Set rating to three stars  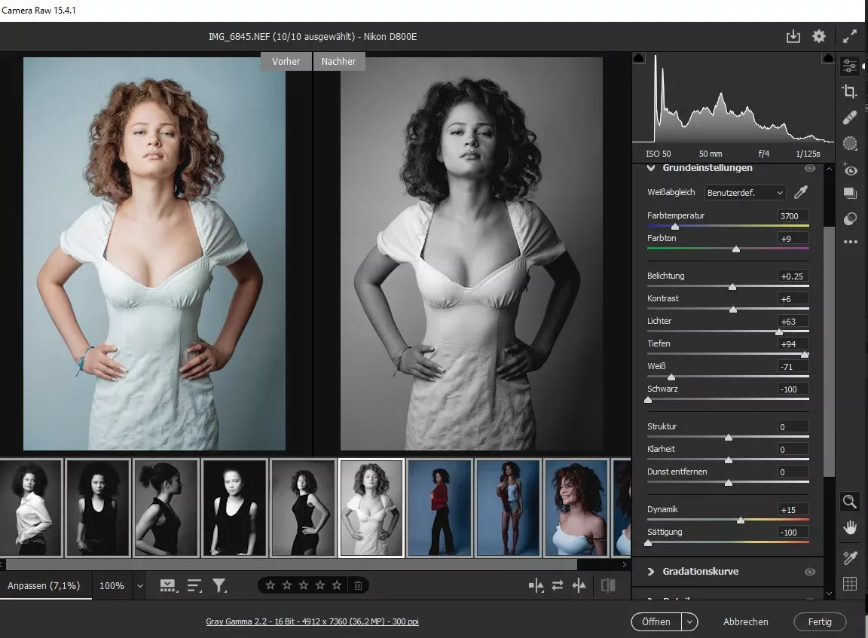(304, 585)
